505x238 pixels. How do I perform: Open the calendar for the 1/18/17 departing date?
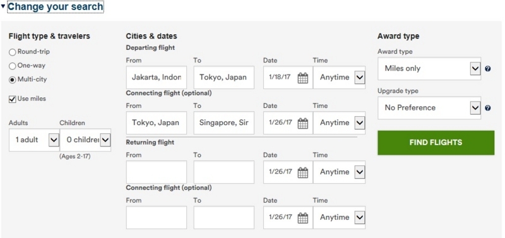[302, 78]
